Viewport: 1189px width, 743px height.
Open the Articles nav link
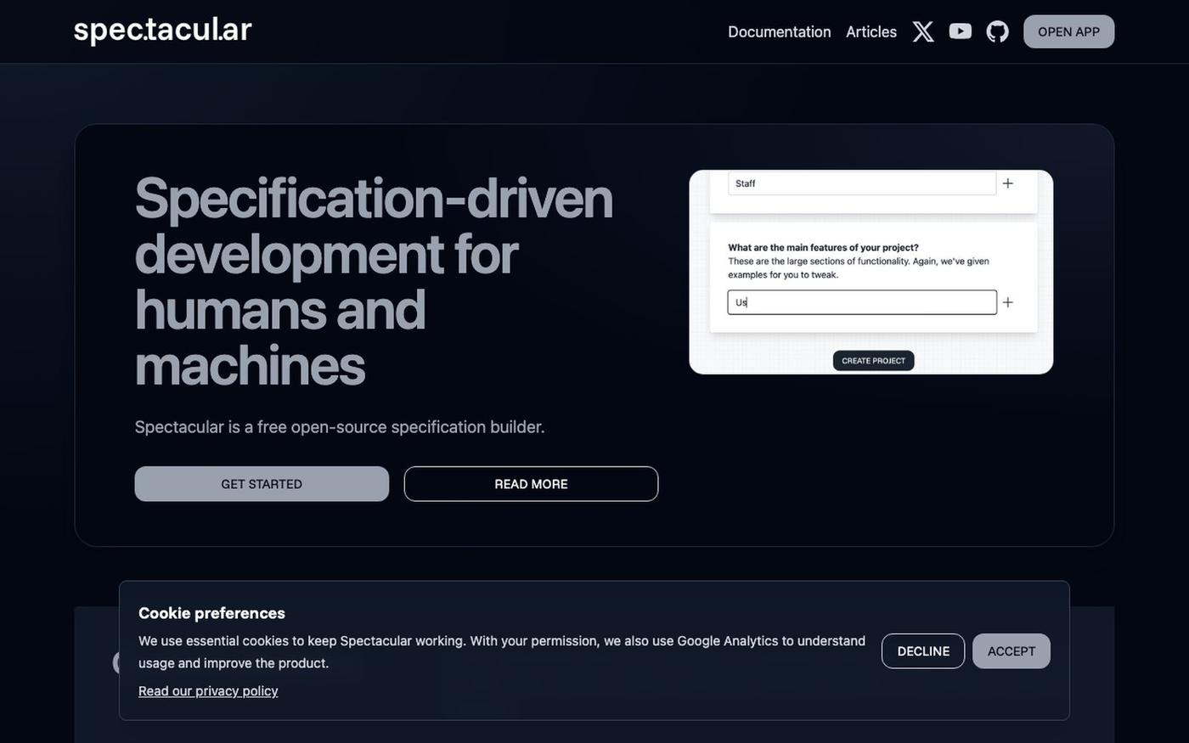(x=871, y=31)
